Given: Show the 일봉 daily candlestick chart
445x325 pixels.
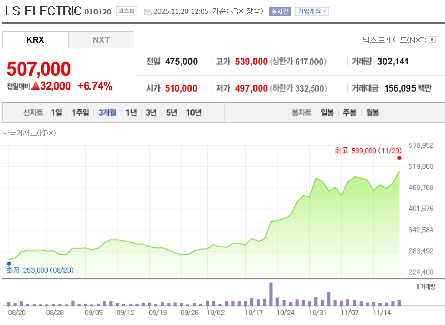Looking at the screenshot, I should (x=327, y=113).
